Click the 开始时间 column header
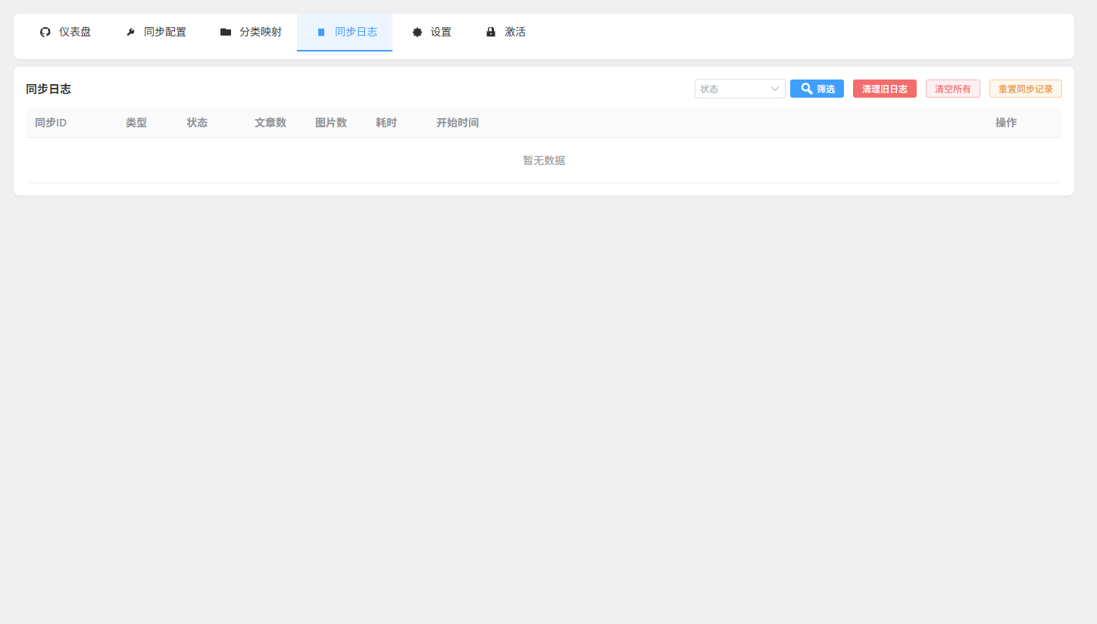This screenshot has height=624, width=1097. [457, 123]
